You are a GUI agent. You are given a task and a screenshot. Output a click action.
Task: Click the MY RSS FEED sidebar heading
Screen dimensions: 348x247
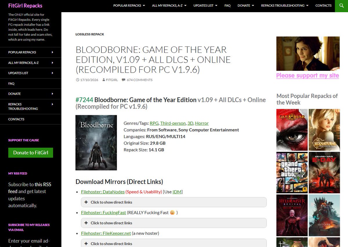click(x=18, y=174)
